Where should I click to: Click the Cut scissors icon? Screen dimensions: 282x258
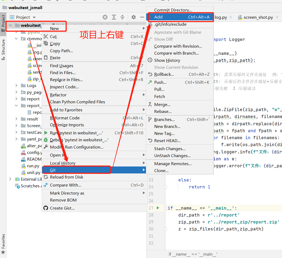click(x=46, y=37)
